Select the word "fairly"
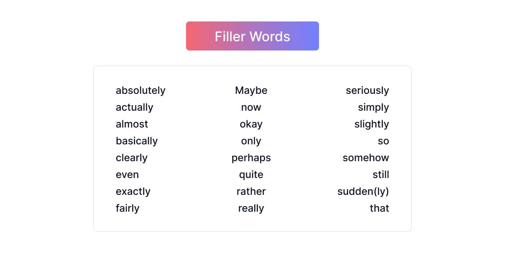Image resolution: width=505 pixels, height=255 pixels. (x=128, y=208)
